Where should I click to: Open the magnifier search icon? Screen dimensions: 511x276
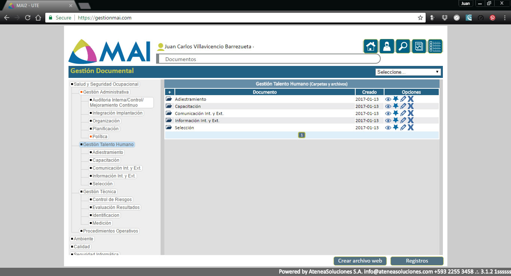tap(403, 46)
